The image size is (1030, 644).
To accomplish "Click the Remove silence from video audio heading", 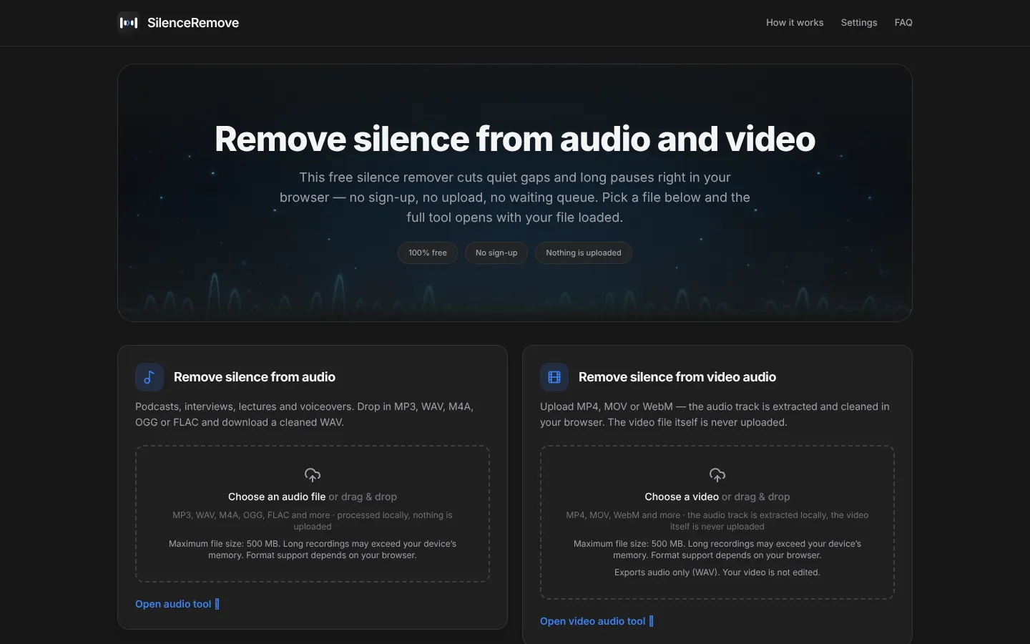I will (677, 377).
